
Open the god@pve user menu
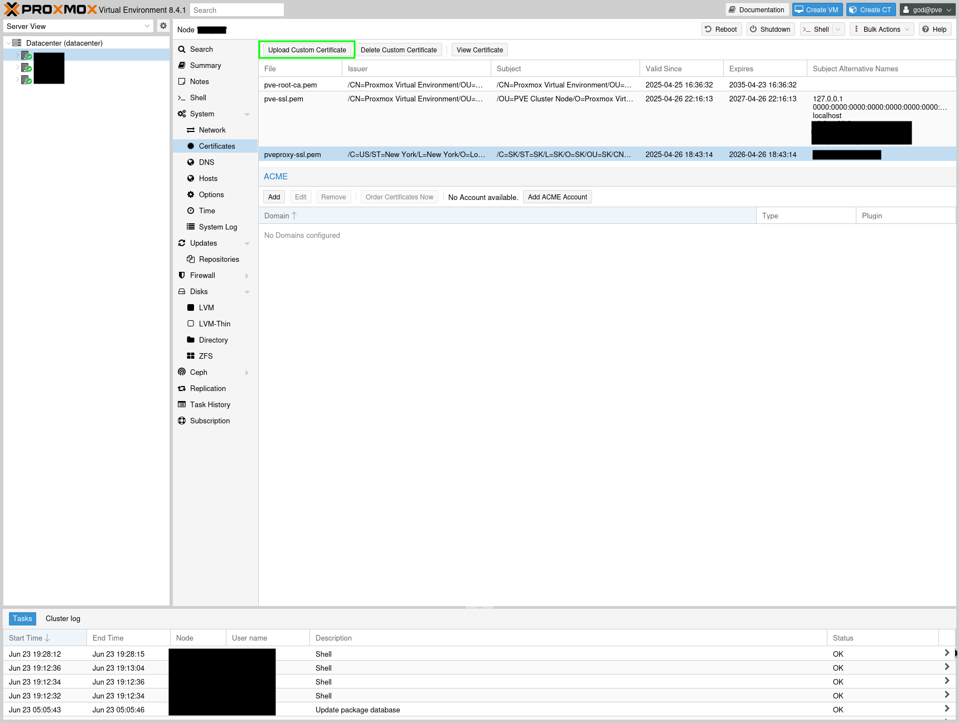928,9
